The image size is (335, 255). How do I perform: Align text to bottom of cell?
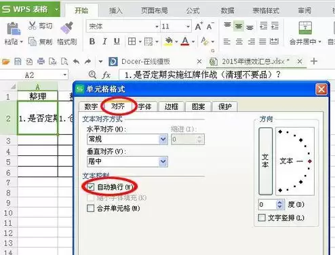click(x=250, y=27)
